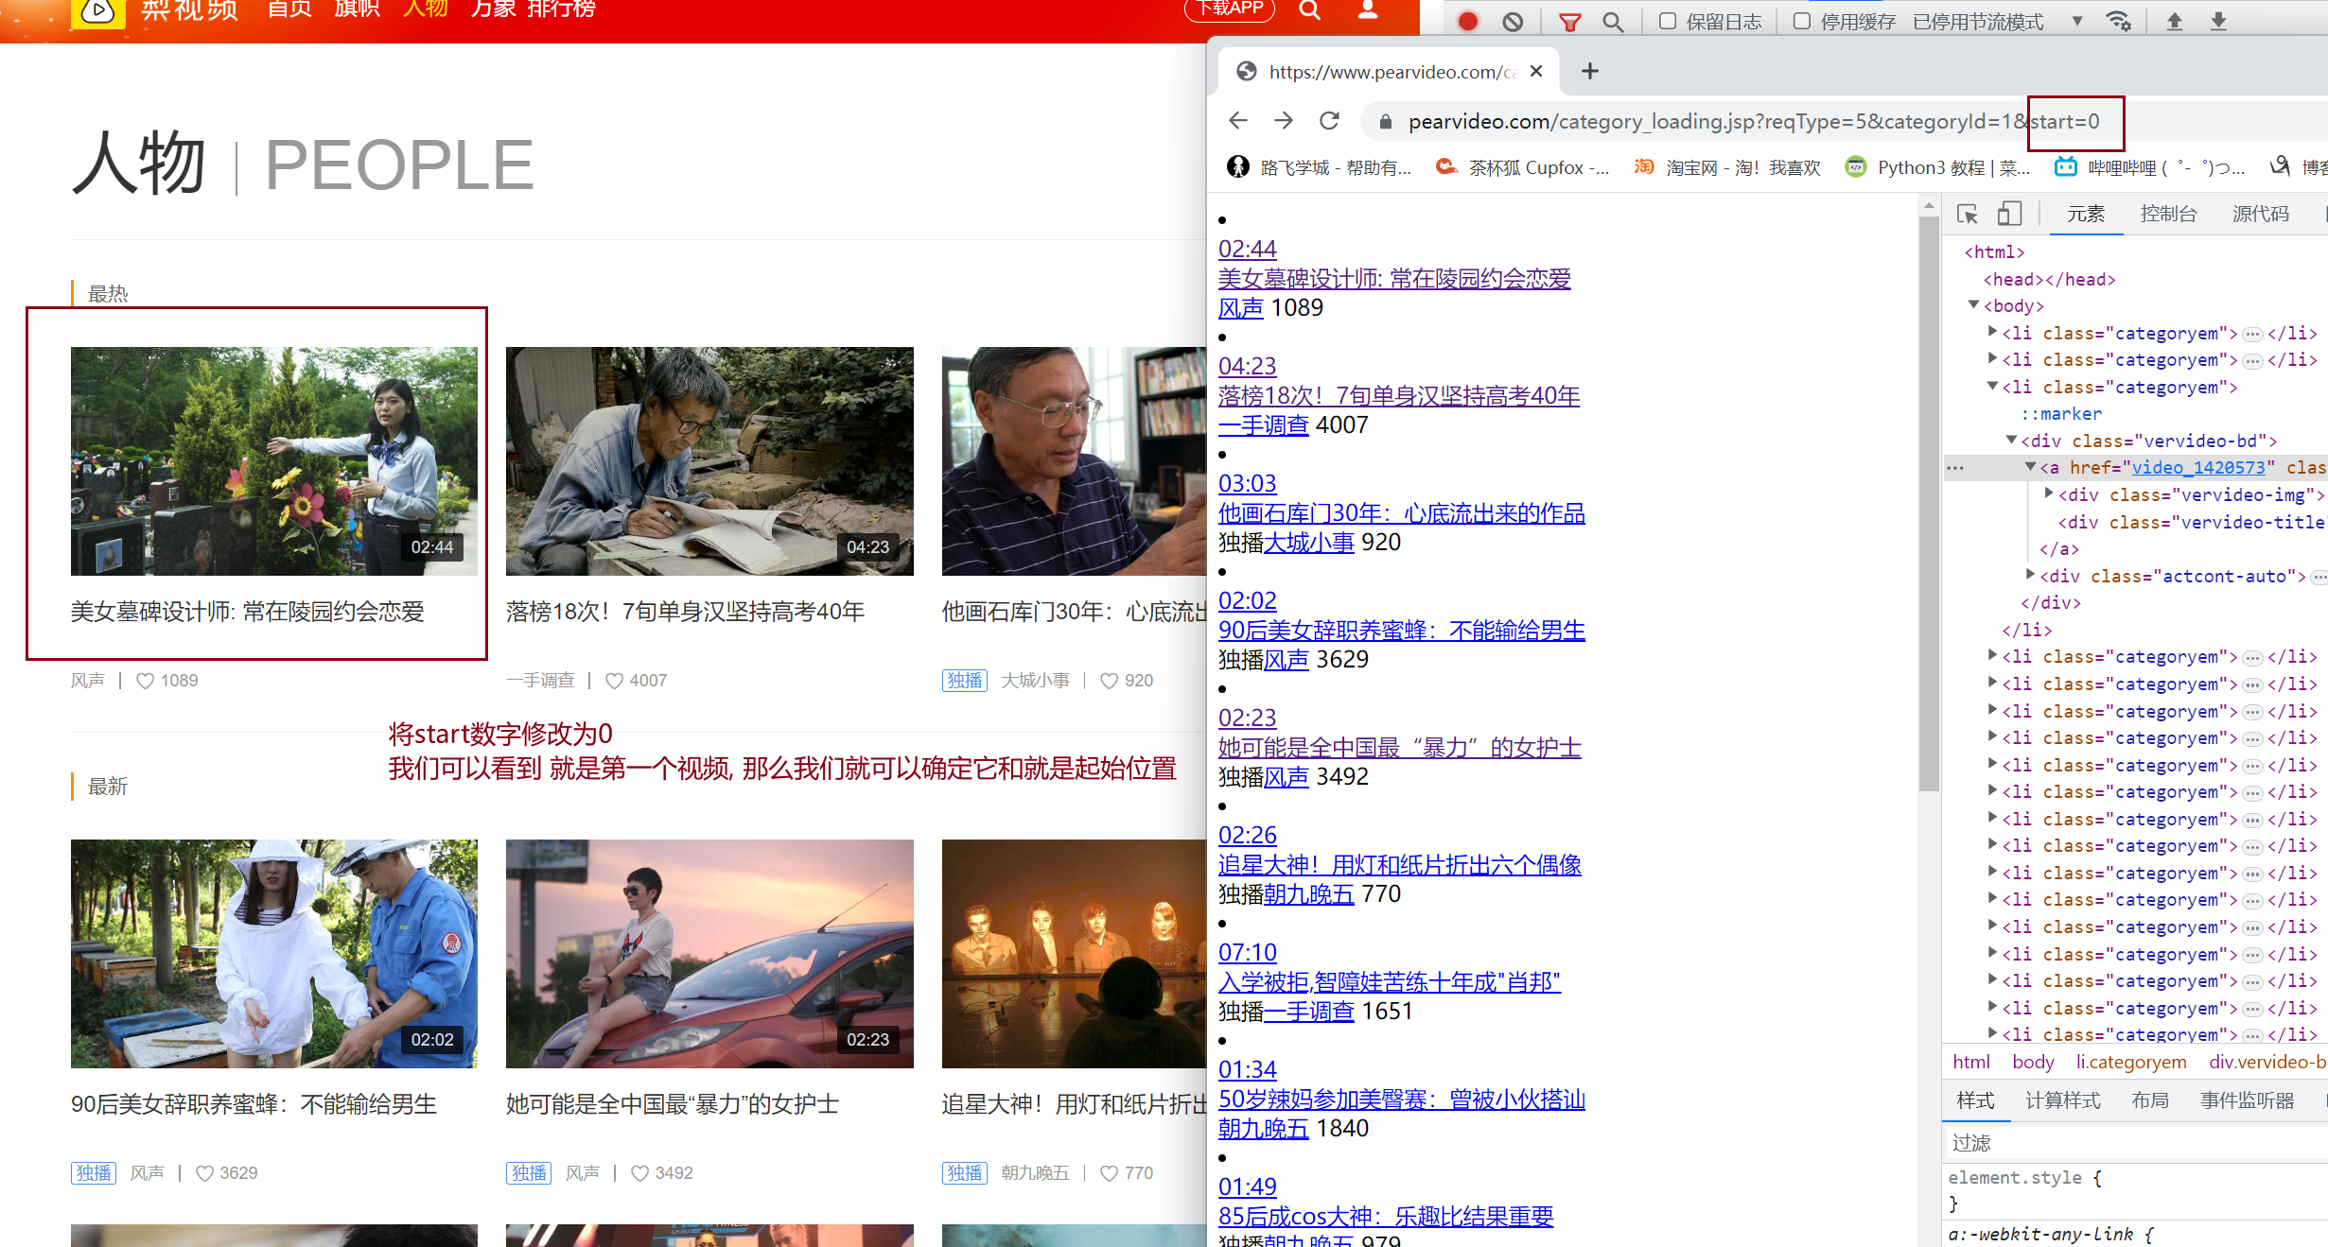Switch to the 源代码 DevTools tab
The width and height of the screenshot is (2328, 1247).
[2261, 214]
